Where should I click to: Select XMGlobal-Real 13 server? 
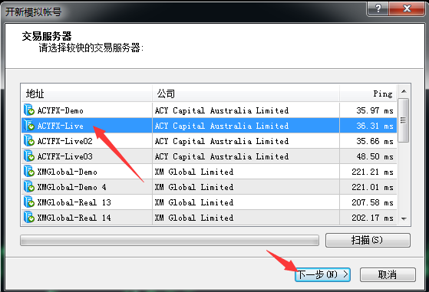[x=74, y=202]
